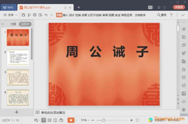Click the window count 1 icon
Screen dimensions: 188x124
[150, 7]
